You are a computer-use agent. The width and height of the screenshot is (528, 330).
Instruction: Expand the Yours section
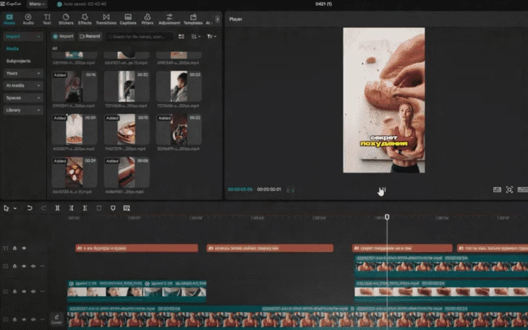[x=23, y=73]
